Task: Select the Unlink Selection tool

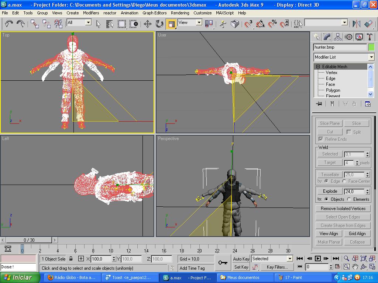Action: (x=46, y=24)
